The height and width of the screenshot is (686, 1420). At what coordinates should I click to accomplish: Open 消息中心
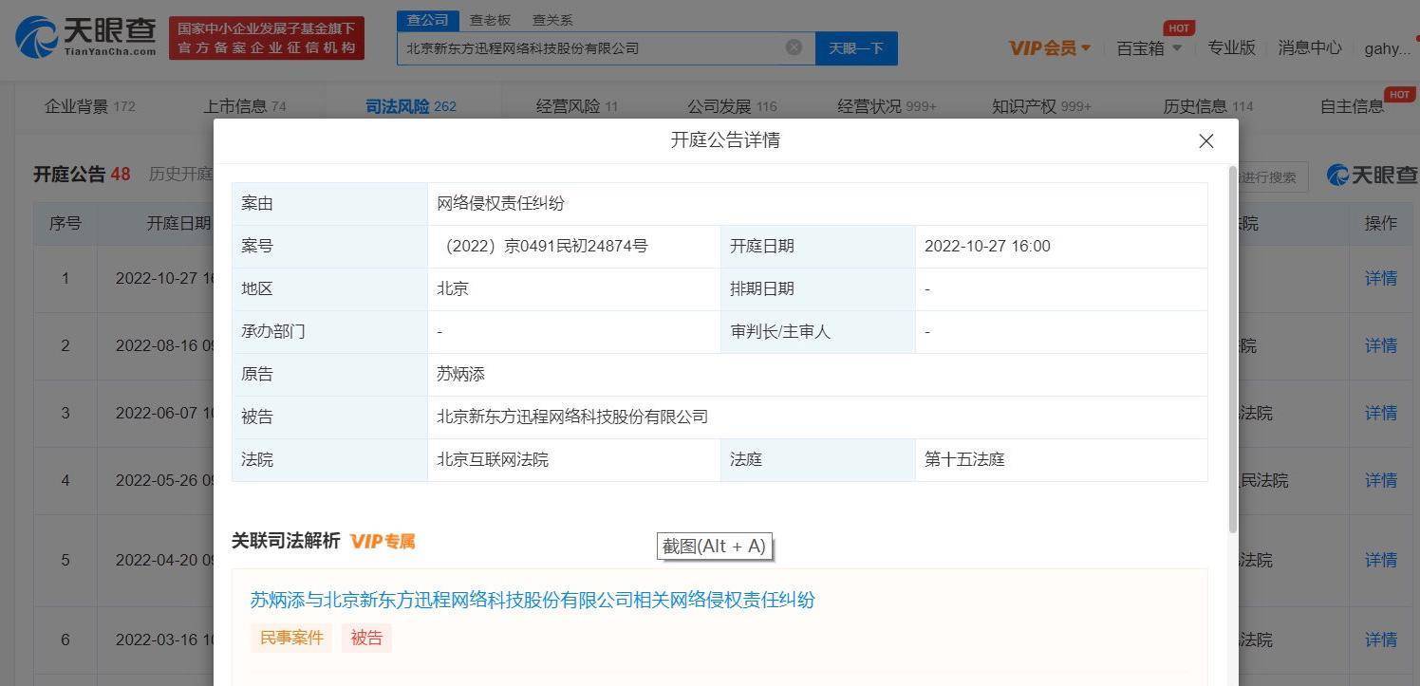tap(1310, 47)
